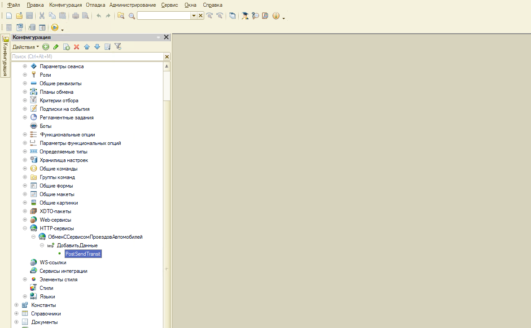Image resolution: width=531 pixels, height=328 pixels.
Task: Click the Paste (clipboard) toolbar icon
Action: pyautogui.click(x=63, y=16)
